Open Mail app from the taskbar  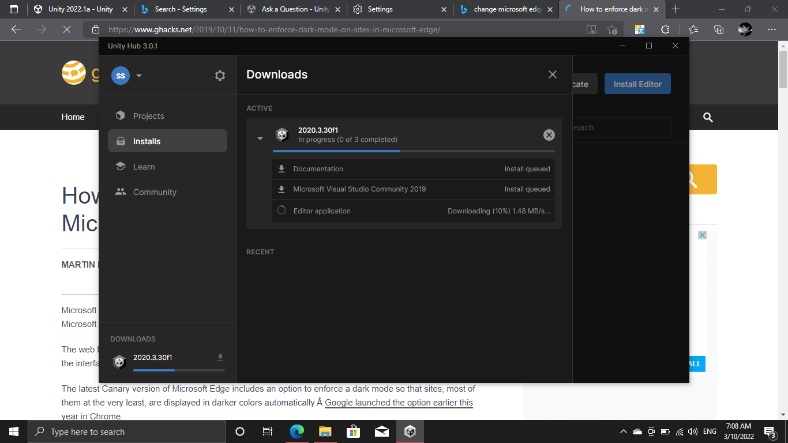382,431
